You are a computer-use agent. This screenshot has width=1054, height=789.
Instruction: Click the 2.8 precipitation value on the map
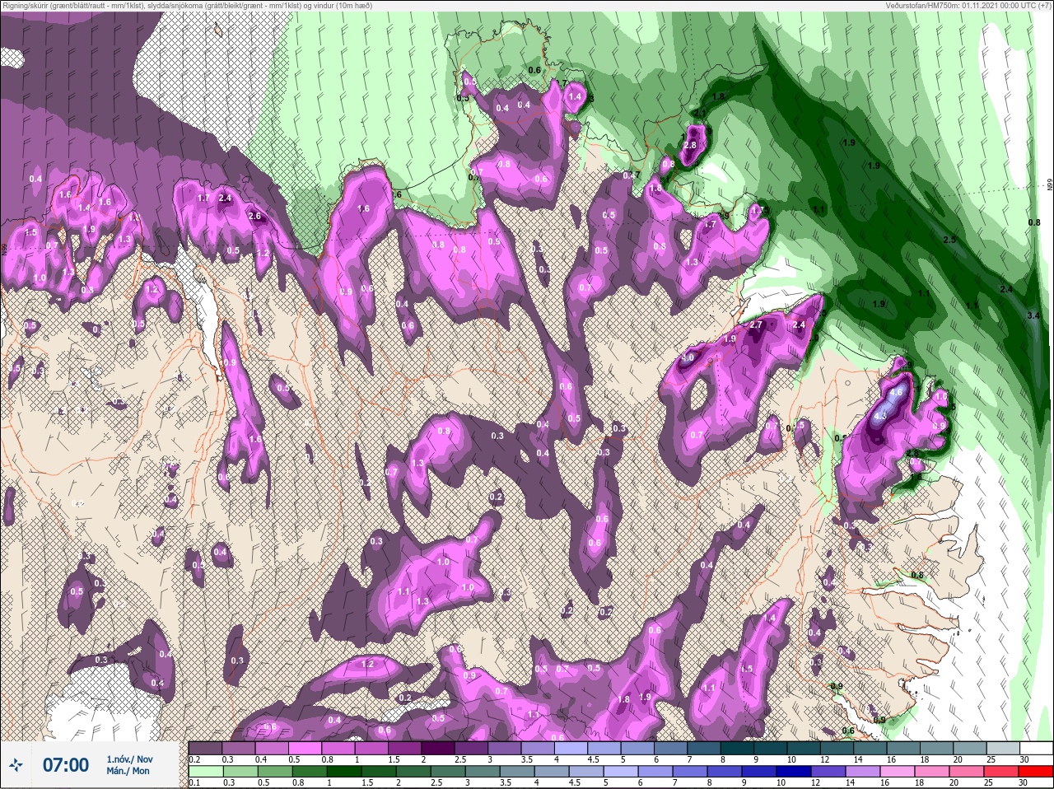pos(690,145)
